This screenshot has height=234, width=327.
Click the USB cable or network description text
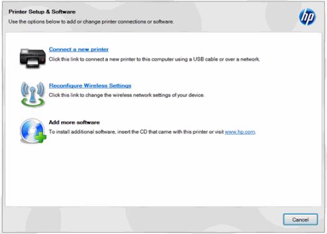tap(154, 59)
